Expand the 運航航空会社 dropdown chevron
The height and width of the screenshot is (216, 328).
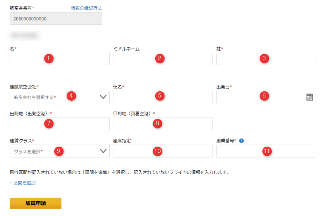tap(103, 97)
